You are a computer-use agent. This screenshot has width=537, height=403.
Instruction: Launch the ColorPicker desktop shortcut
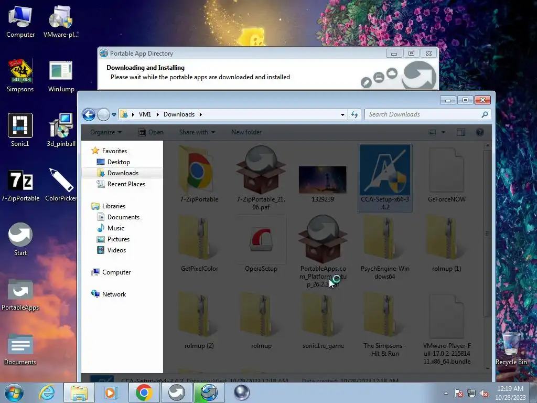tap(61, 185)
